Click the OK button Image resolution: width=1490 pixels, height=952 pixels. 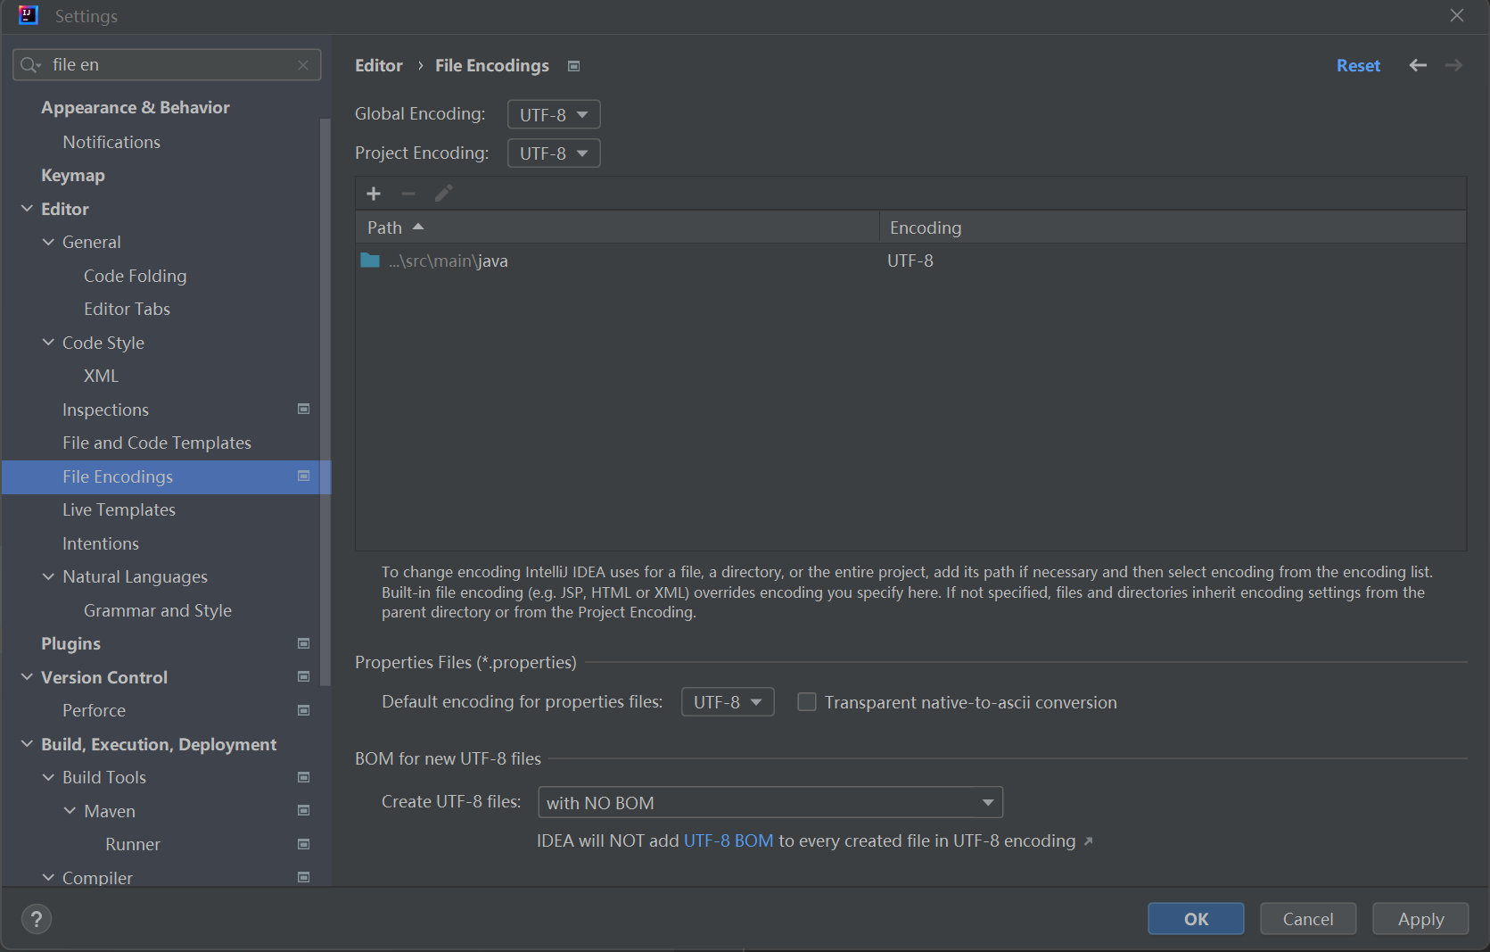point(1196,919)
